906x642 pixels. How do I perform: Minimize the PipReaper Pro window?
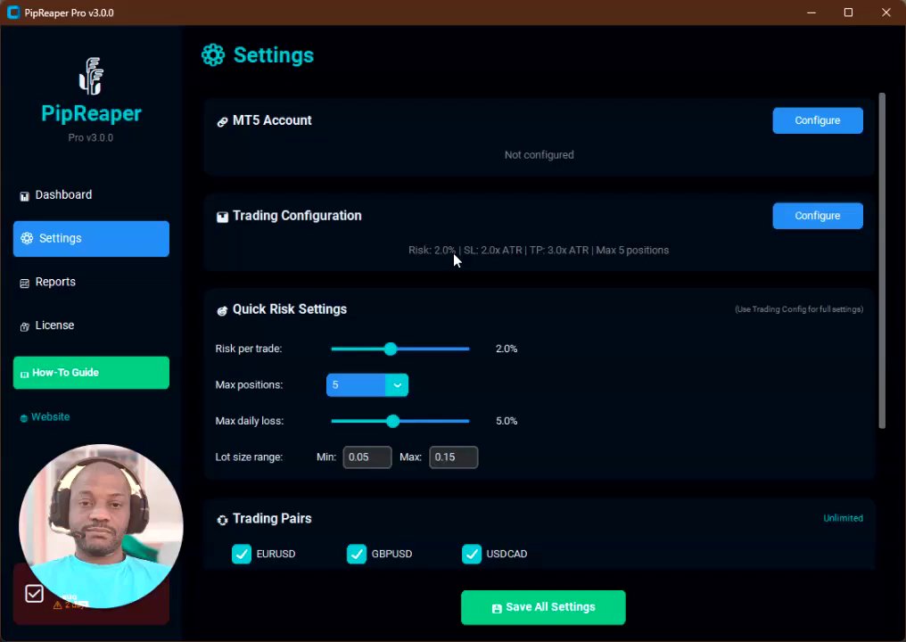811,12
